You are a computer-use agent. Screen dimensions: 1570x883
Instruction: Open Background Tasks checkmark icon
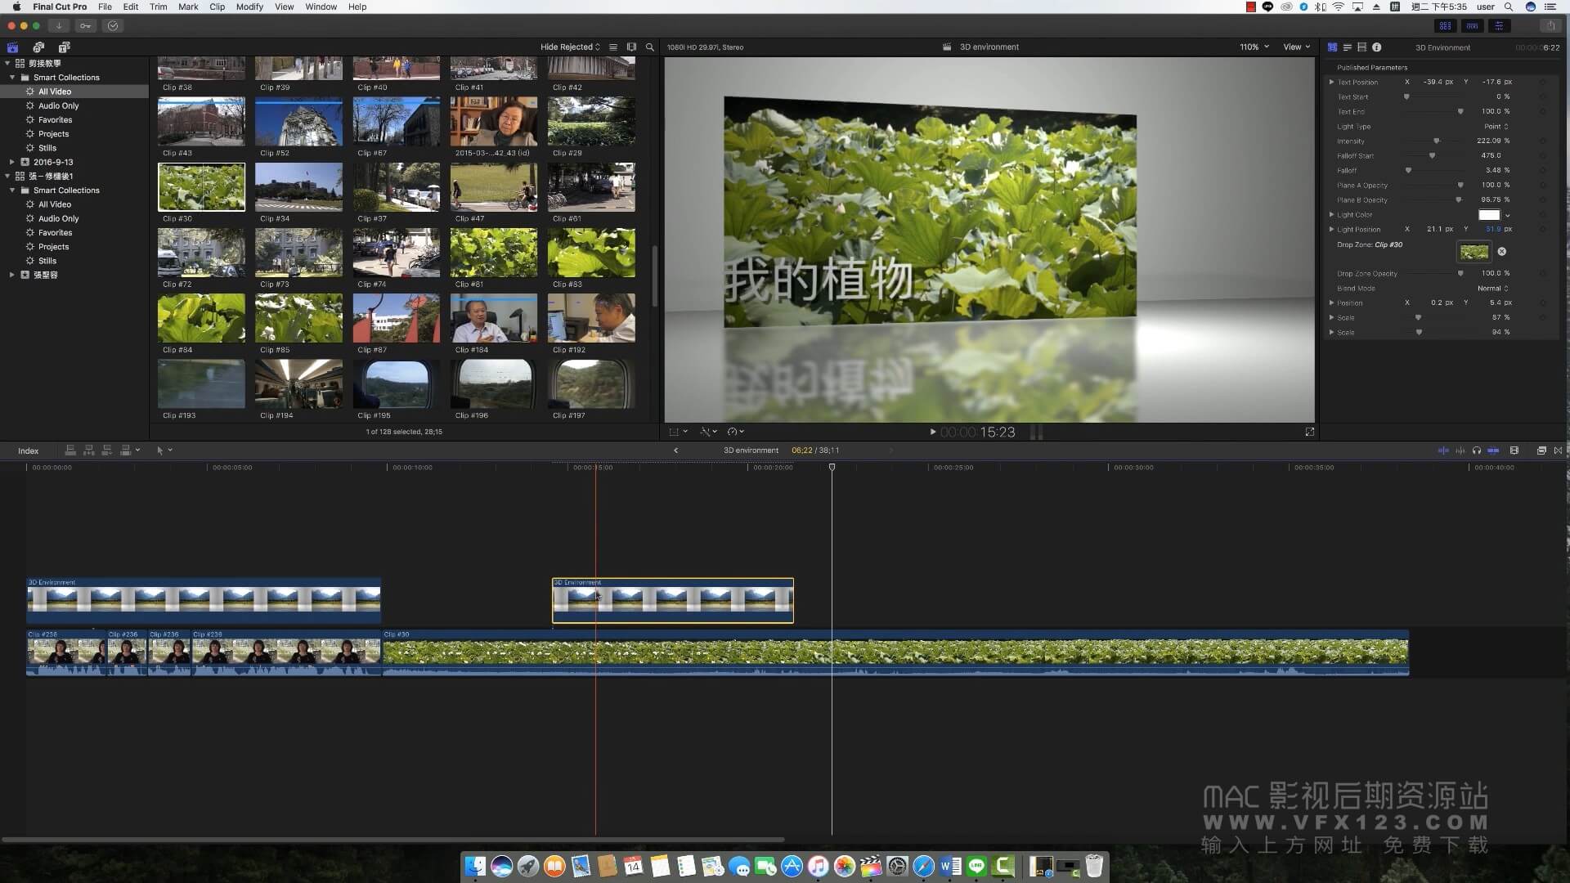[113, 25]
